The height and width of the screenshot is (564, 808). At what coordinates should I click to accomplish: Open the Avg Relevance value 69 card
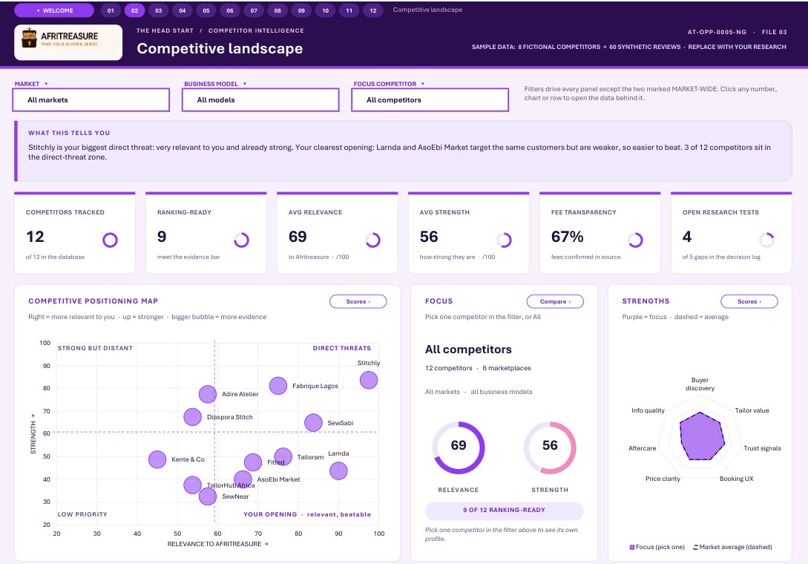pyautogui.click(x=298, y=237)
